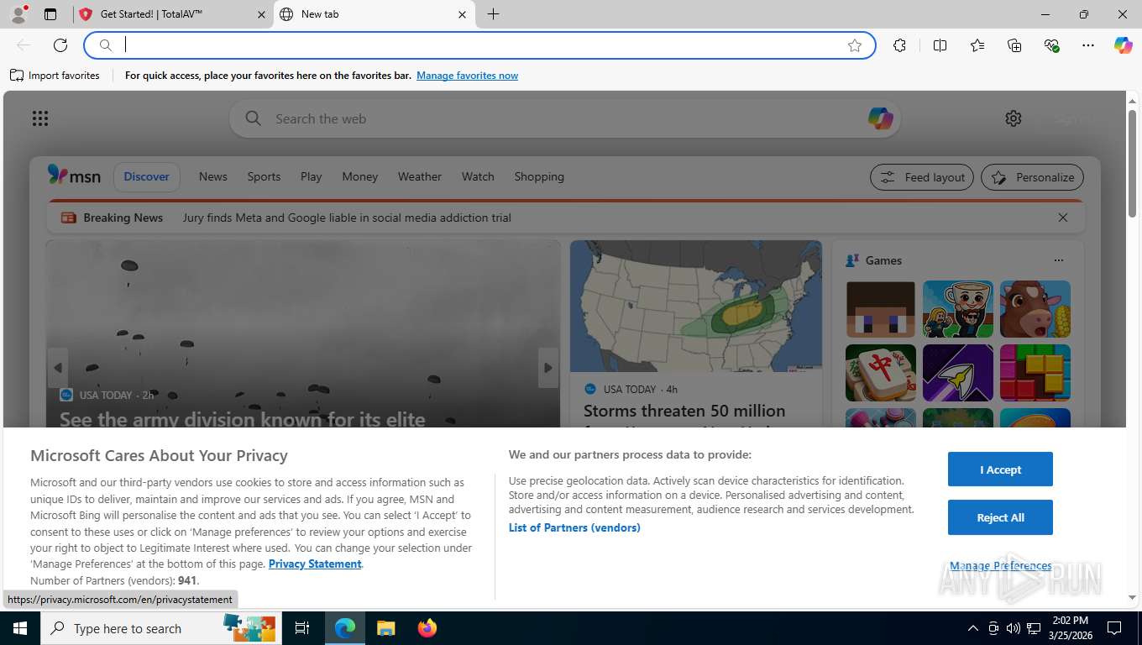Open the Weather section
The width and height of the screenshot is (1142, 645).
pos(419,176)
